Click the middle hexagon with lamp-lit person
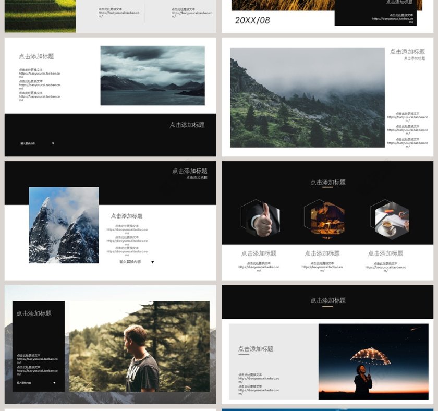This screenshot has width=438, height=411. (x=324, y=219)
